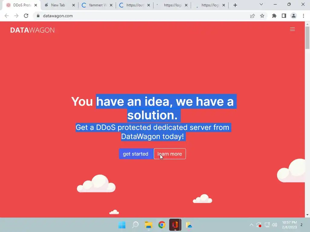
Task: Show hidden system tray icons
Action: [252, 225]
